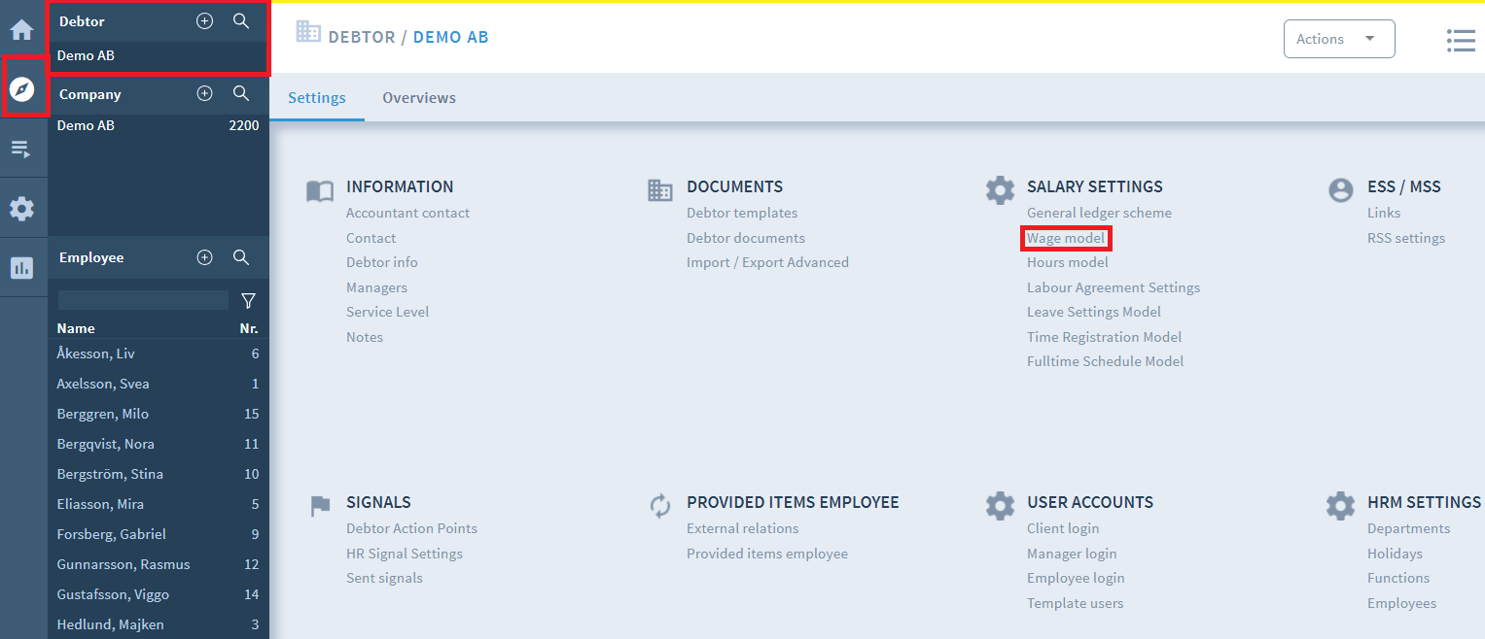1485x639 pixels.
Task: Open Labour Agreement Settings link
Action: [1114, 287]
